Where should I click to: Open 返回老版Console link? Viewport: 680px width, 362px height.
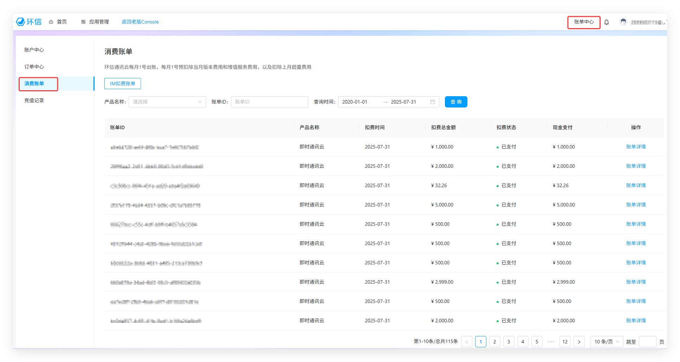pyautogui.click(x=140, y=22)
